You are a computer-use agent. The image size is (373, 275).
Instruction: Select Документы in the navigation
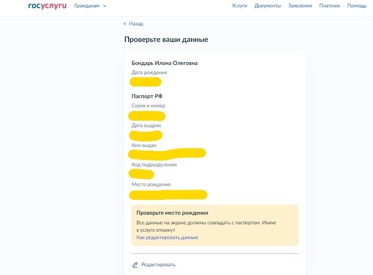(267, 6)
